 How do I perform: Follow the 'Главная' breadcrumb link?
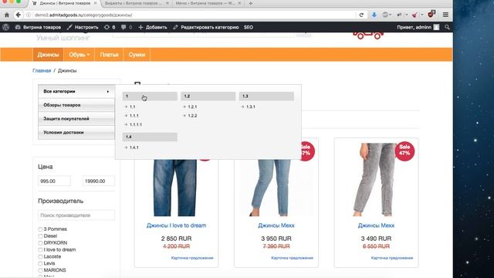pyautogui.click(x=42, y=70)
